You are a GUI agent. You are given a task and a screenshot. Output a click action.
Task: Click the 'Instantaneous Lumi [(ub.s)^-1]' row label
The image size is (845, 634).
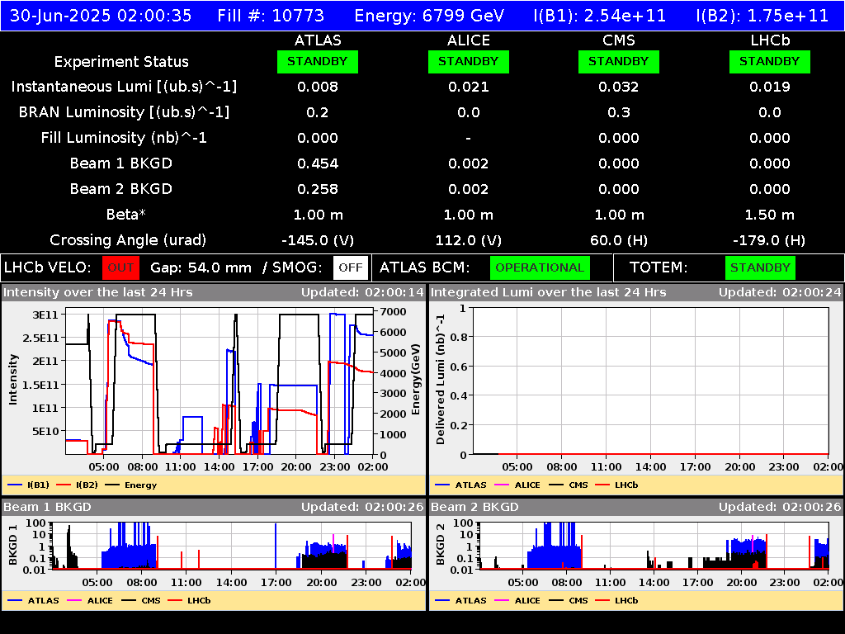point(124,87)
